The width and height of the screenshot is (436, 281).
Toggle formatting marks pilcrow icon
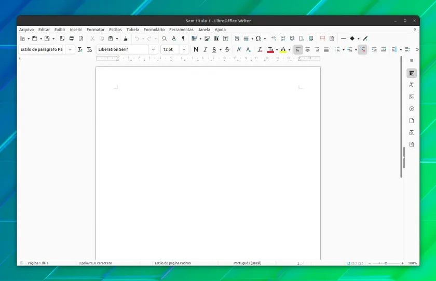[x=183, y=38]
